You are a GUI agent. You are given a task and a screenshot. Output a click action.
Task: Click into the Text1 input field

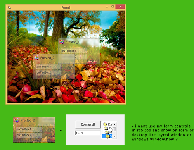click(88, 133)
